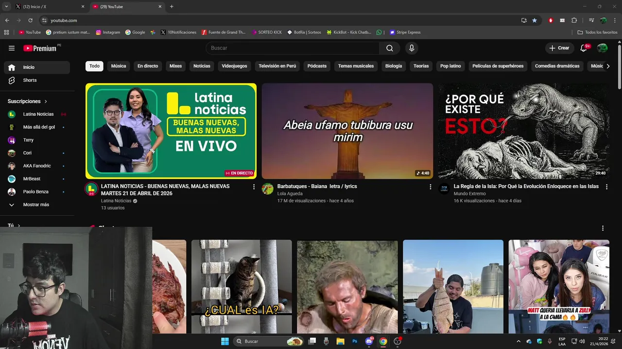This screenshot has height=349, width=622.
Task: Open Shorts section three-dot options
Action: [x=603, y=228]
